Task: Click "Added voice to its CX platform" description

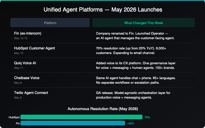Action: pyautogui.click(x=119, y=63)
